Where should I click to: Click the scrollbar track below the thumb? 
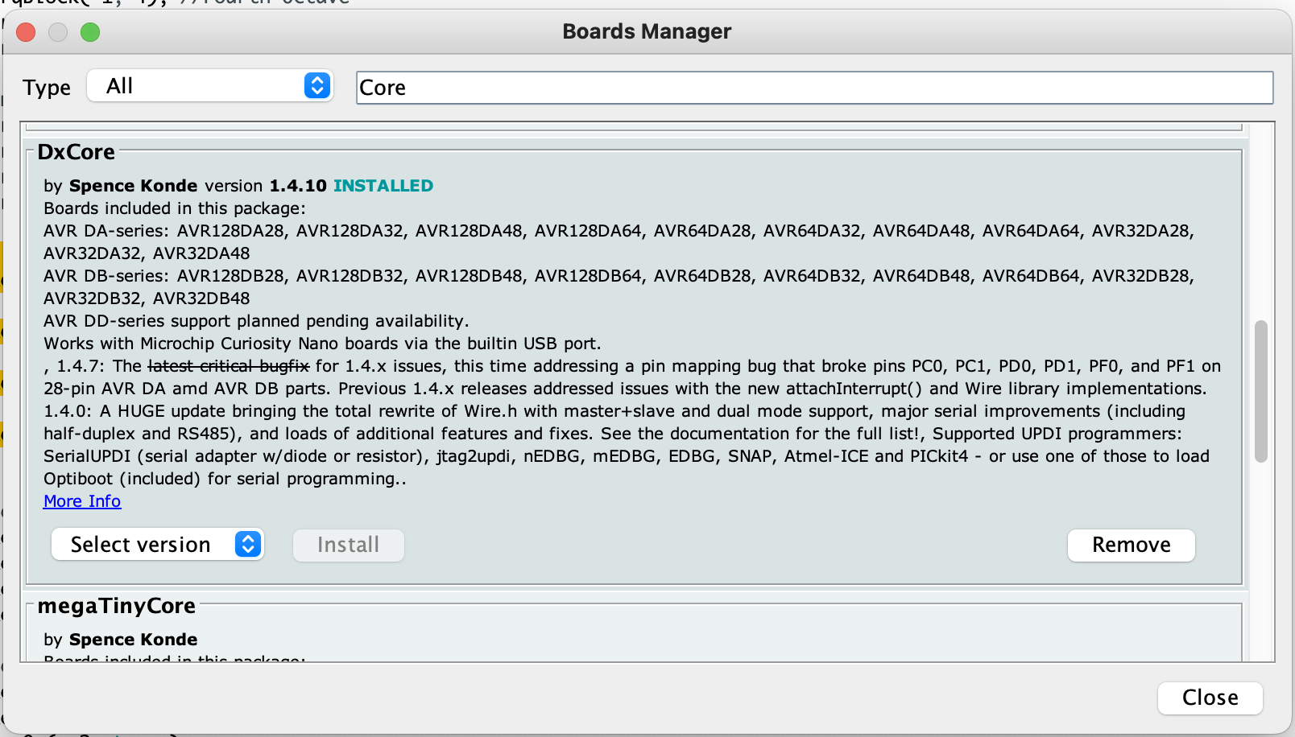[x=1260, y=563]
